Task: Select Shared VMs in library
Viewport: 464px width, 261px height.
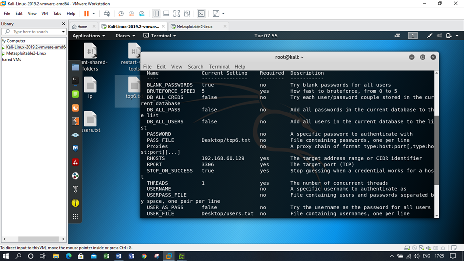Action: pos(11,60)
